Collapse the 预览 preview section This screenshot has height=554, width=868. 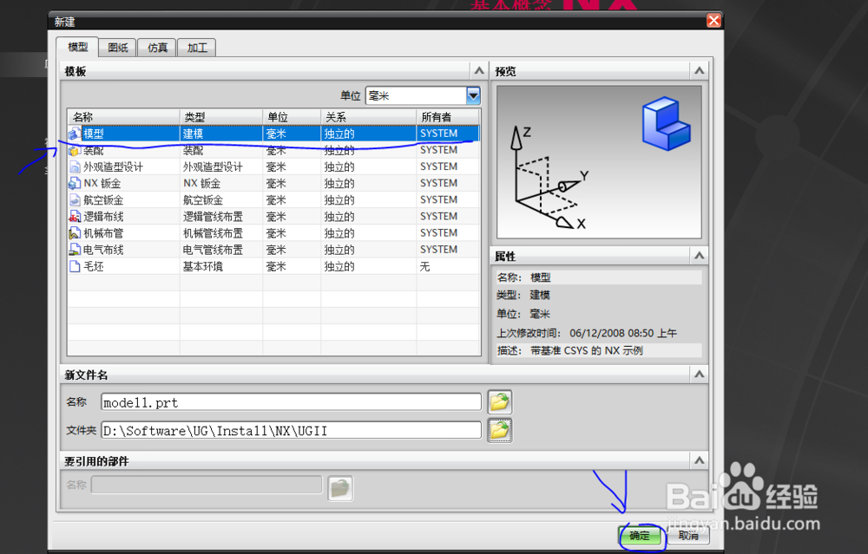[699, 71]
